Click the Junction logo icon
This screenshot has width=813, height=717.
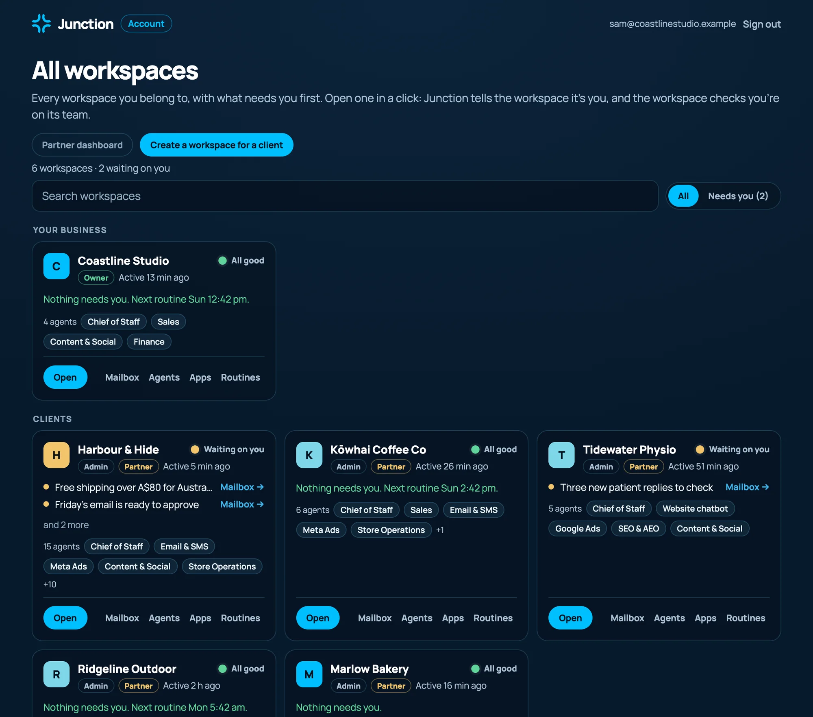pos(41,24)
